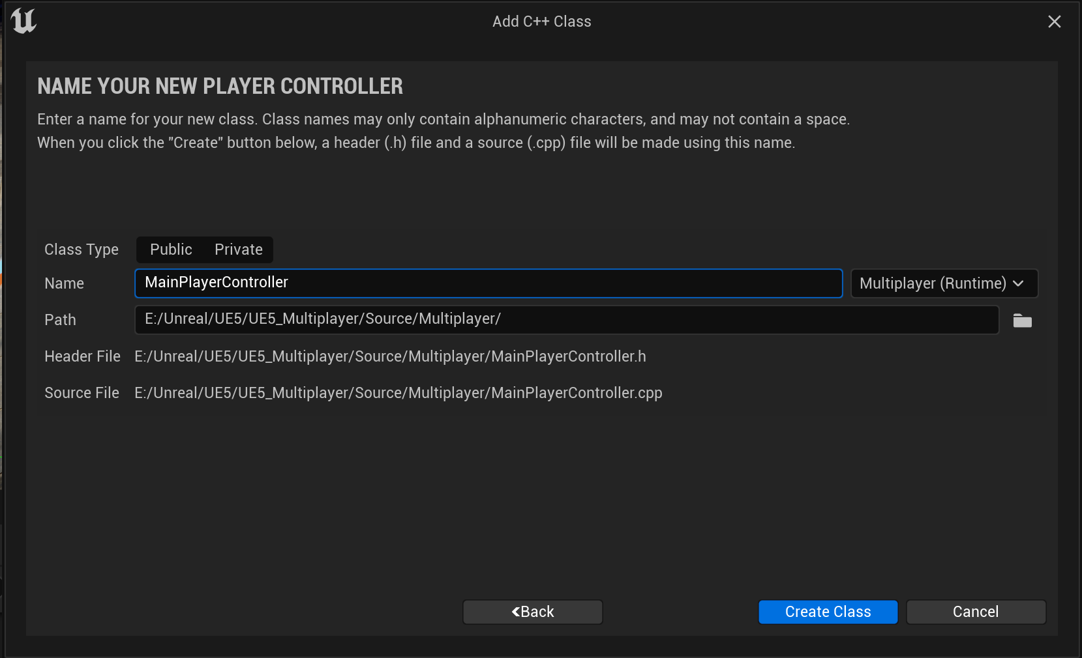Click the Create Class button

[828, 612]
